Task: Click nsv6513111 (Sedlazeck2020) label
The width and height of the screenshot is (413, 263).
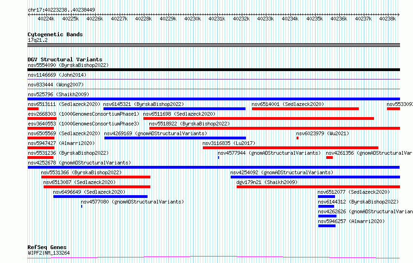Action: tap(64, 104)
